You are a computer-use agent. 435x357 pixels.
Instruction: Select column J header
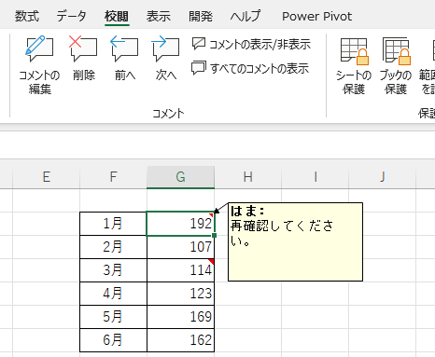[x=382, y=177]
